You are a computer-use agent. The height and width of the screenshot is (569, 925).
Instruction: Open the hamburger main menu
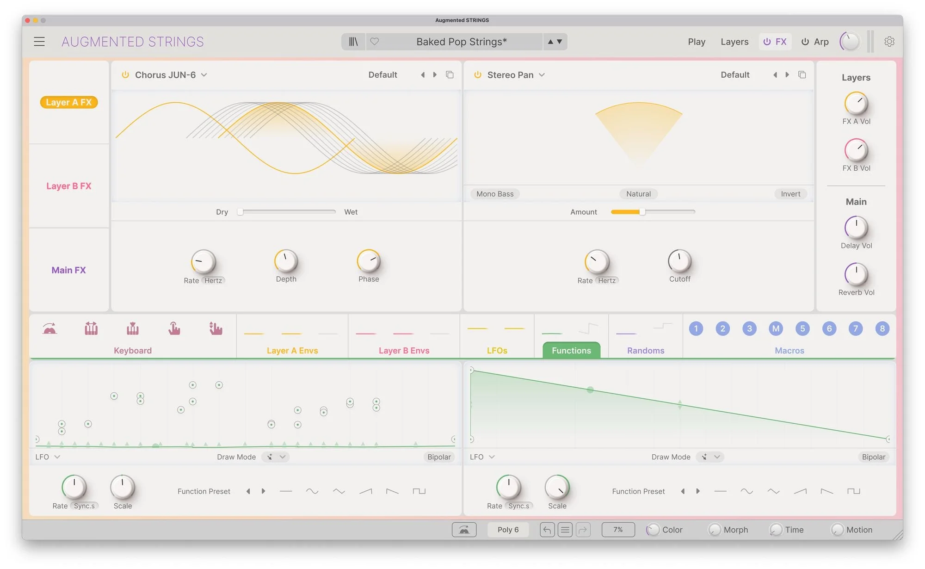tap(39, 42)
